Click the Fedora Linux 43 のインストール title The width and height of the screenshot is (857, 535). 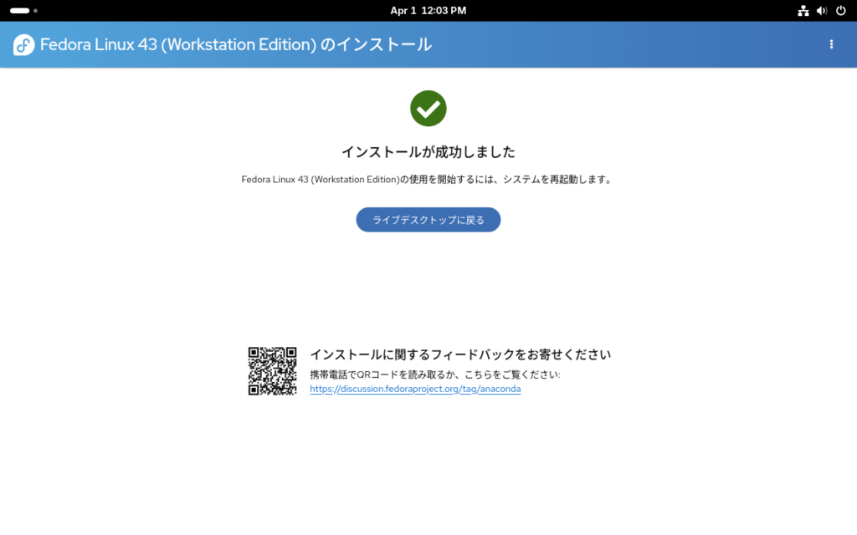click(x=236, y=45)
